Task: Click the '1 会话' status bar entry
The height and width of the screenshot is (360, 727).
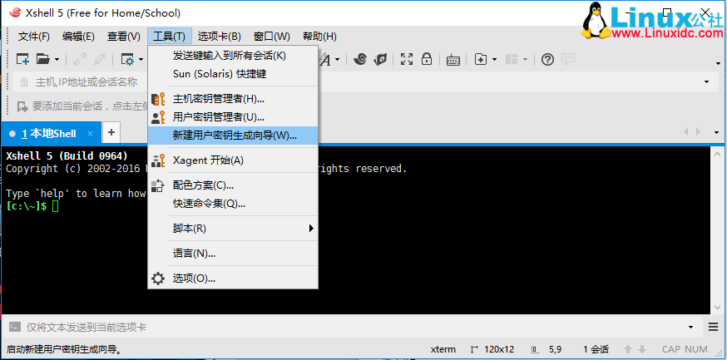Action: (x=596, y=349)
